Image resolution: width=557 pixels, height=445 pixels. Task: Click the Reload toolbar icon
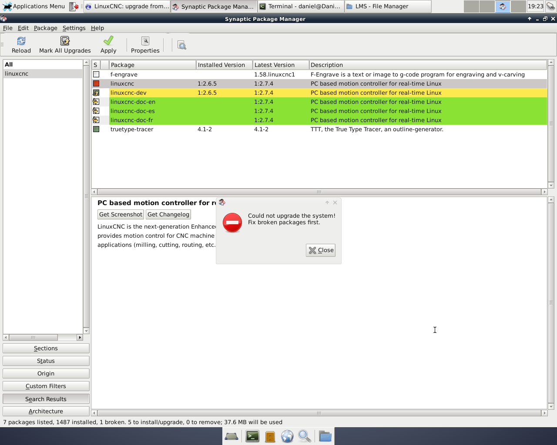(21, 41)
